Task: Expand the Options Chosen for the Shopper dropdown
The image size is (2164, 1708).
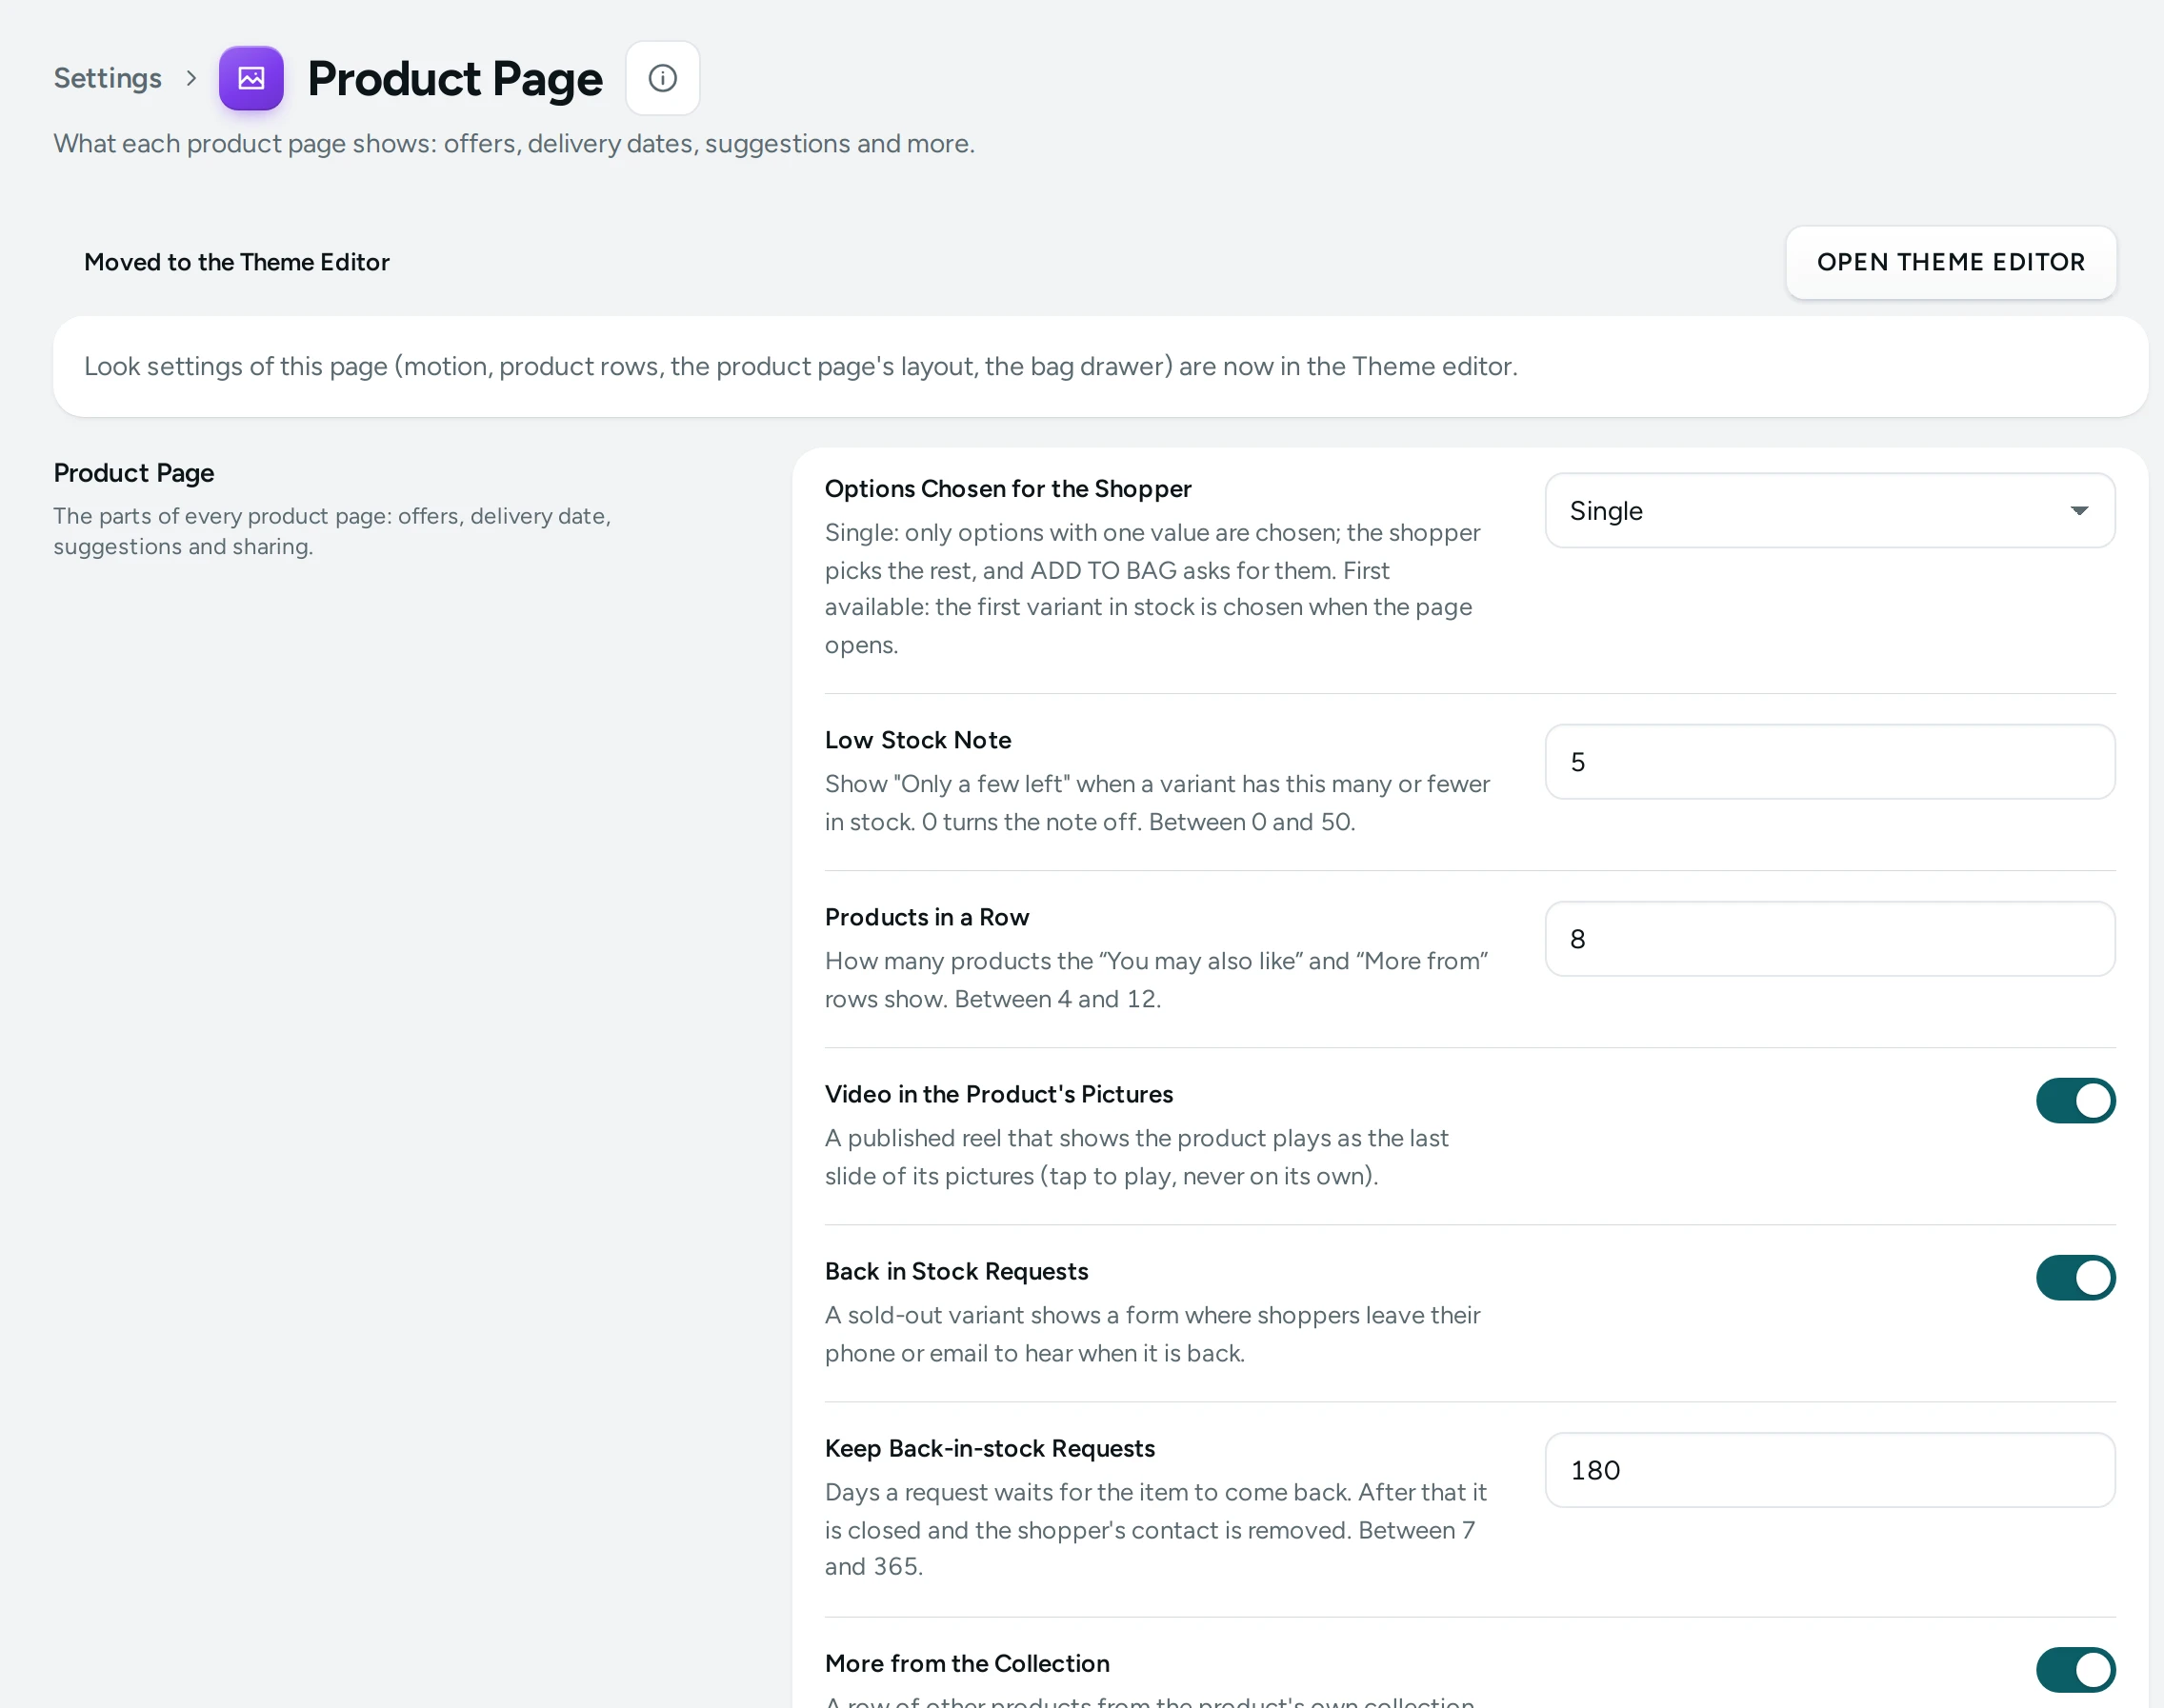Action: click(x=1829, y=511)
